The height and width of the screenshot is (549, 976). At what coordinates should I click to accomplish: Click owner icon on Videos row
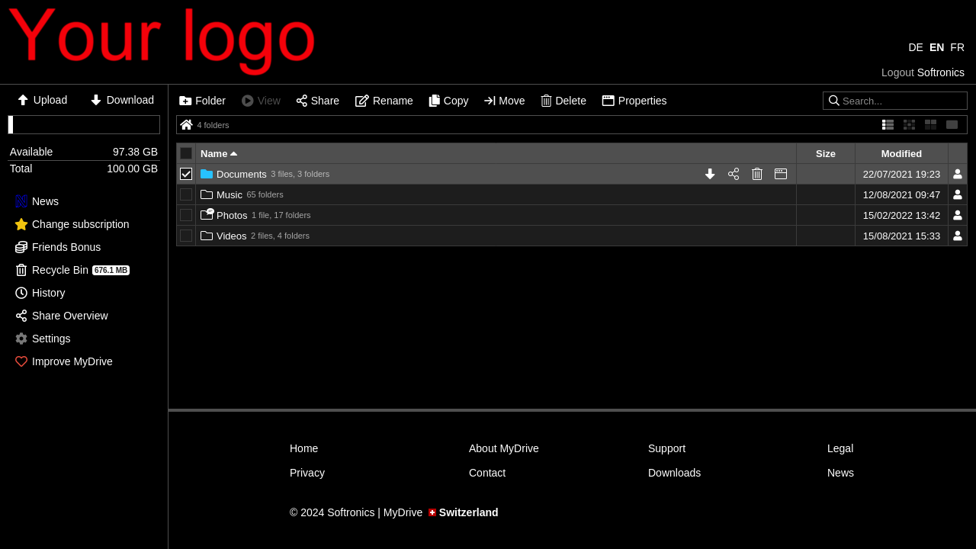pyautogui.click(x=958, y=236)
